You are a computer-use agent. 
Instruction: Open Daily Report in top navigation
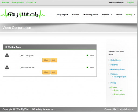[x=63, y=15]
